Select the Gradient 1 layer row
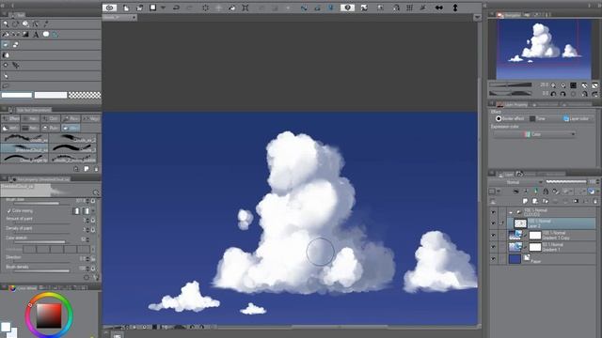 point(551,247)
